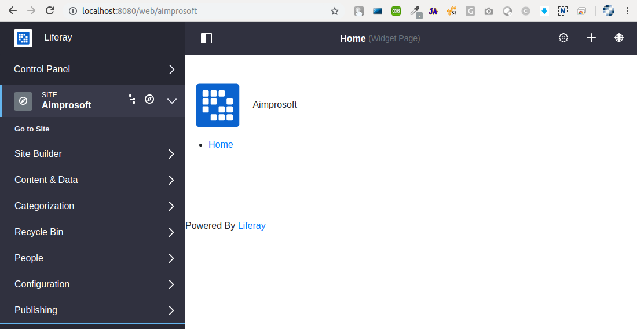The height and width of the screenshot is (329, 637).
Task: Click the Aimprosoft site name text
Action: [274, 104]
